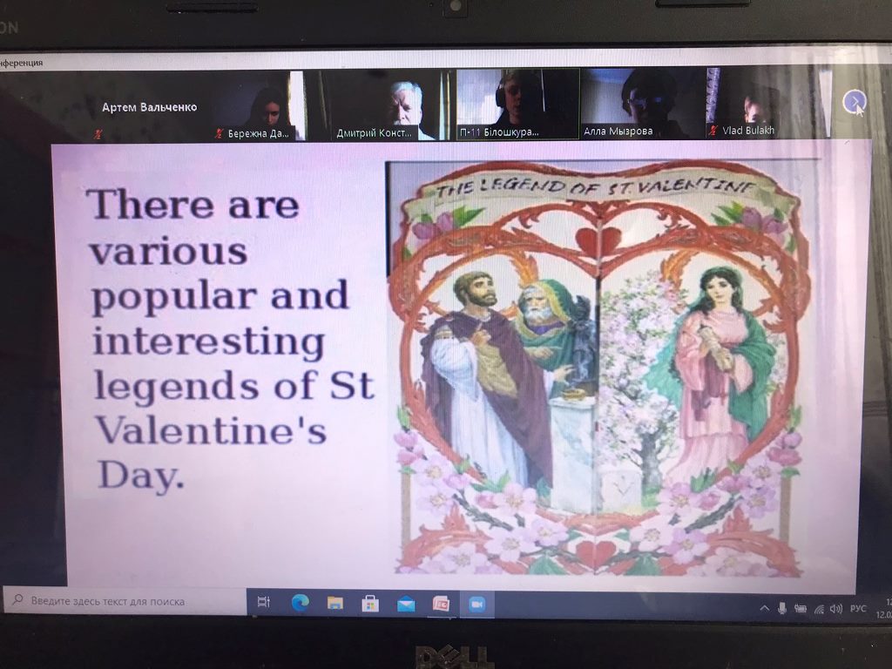892x669 pixels.
Task: Click the Legend of St. Valentine picture
Action: click(598, 368)
